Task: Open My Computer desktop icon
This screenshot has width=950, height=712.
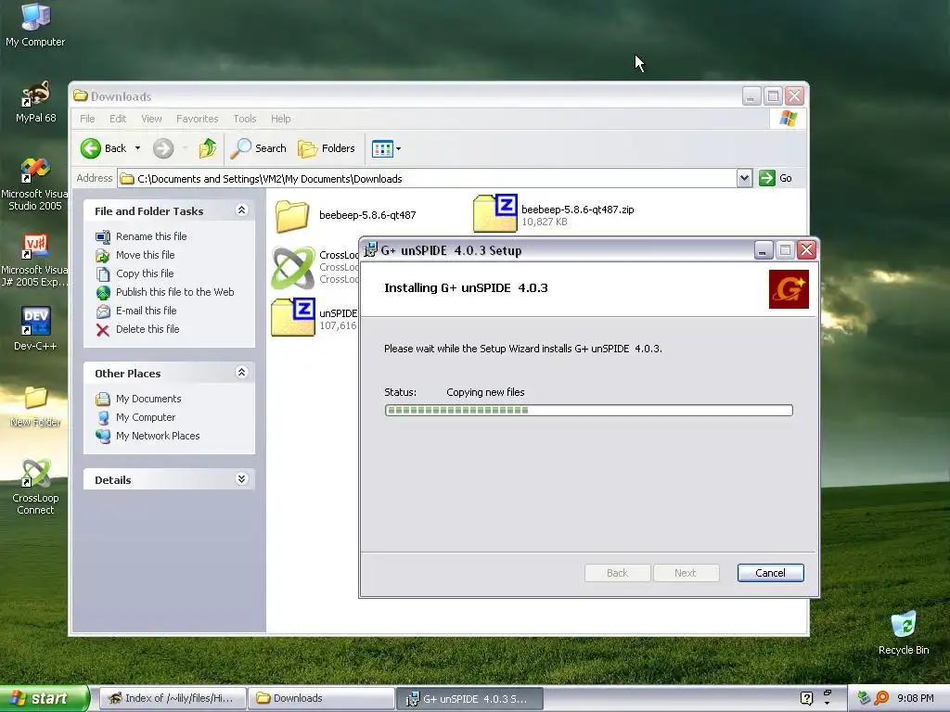Action: (35, 25)
